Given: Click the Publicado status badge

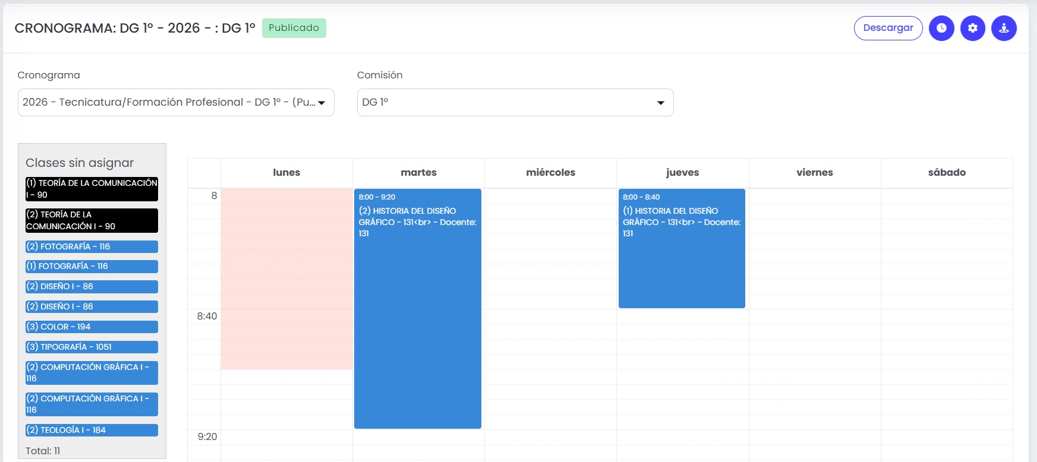Looking at the screenshot, I should tap(294, 28).
